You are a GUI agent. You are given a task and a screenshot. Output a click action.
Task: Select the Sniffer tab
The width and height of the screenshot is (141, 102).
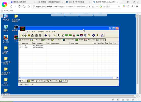click(x=47, y=40)
